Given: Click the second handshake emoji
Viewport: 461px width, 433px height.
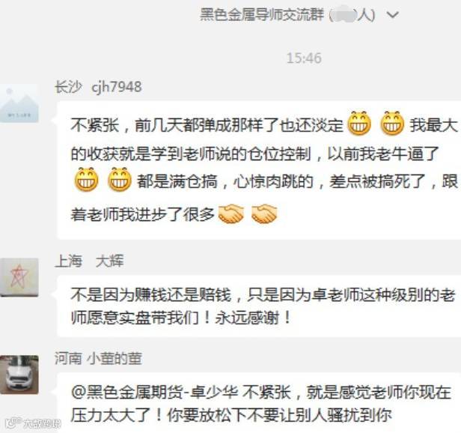Looking at the screenshot, I should point(264,214).
